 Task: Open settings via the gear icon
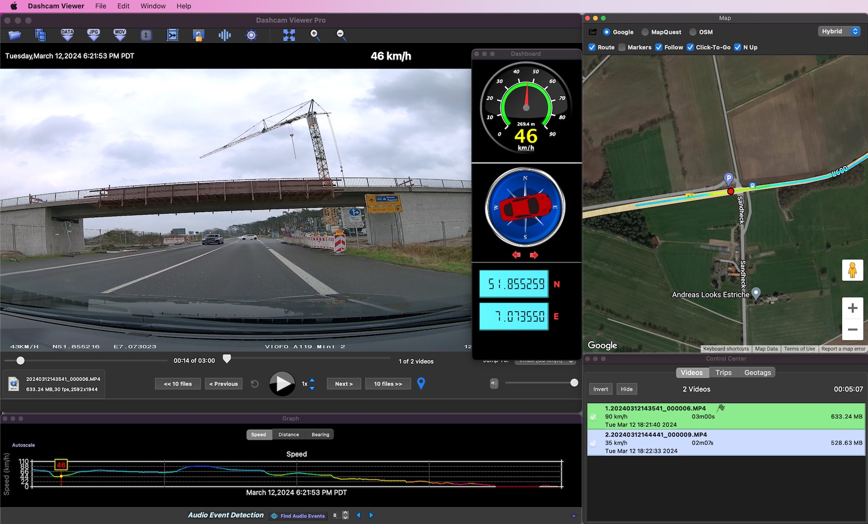(x=251, y=35)
